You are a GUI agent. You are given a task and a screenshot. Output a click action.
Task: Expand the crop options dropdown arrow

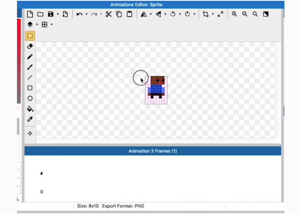tap(213, 14)
